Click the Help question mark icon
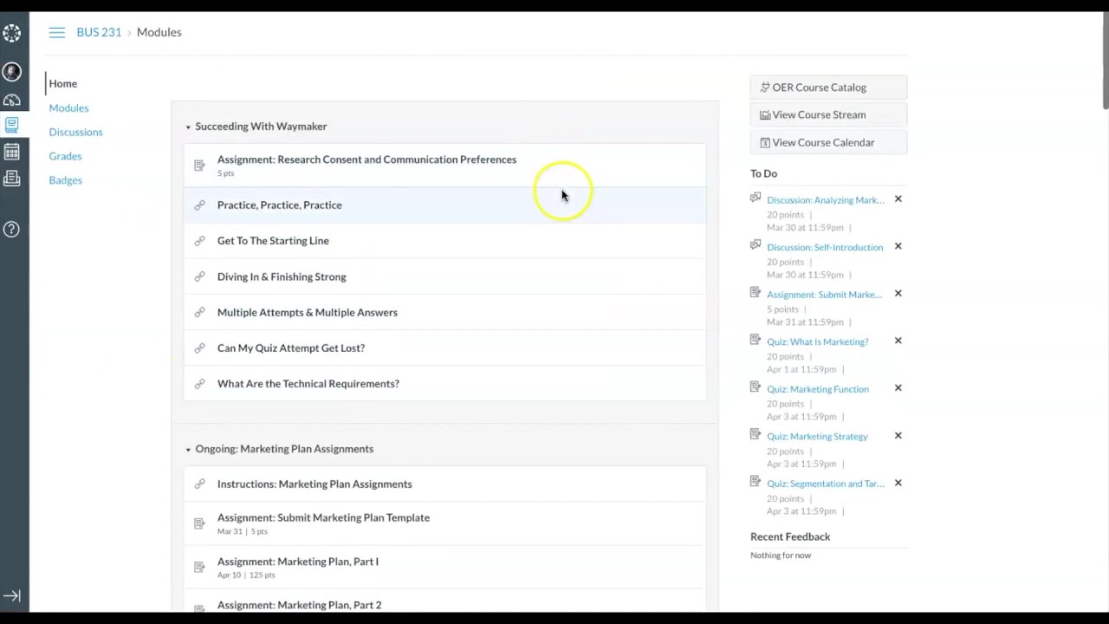This screenshot has width=1109, height=624. point(12,230)
